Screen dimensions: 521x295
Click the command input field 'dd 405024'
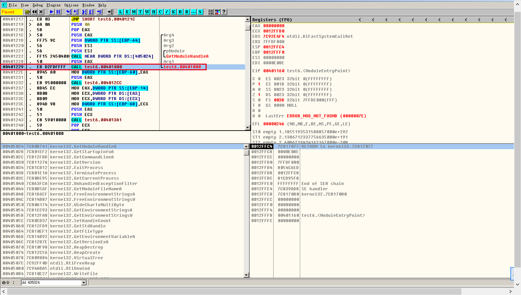click(x=51, y=283)
